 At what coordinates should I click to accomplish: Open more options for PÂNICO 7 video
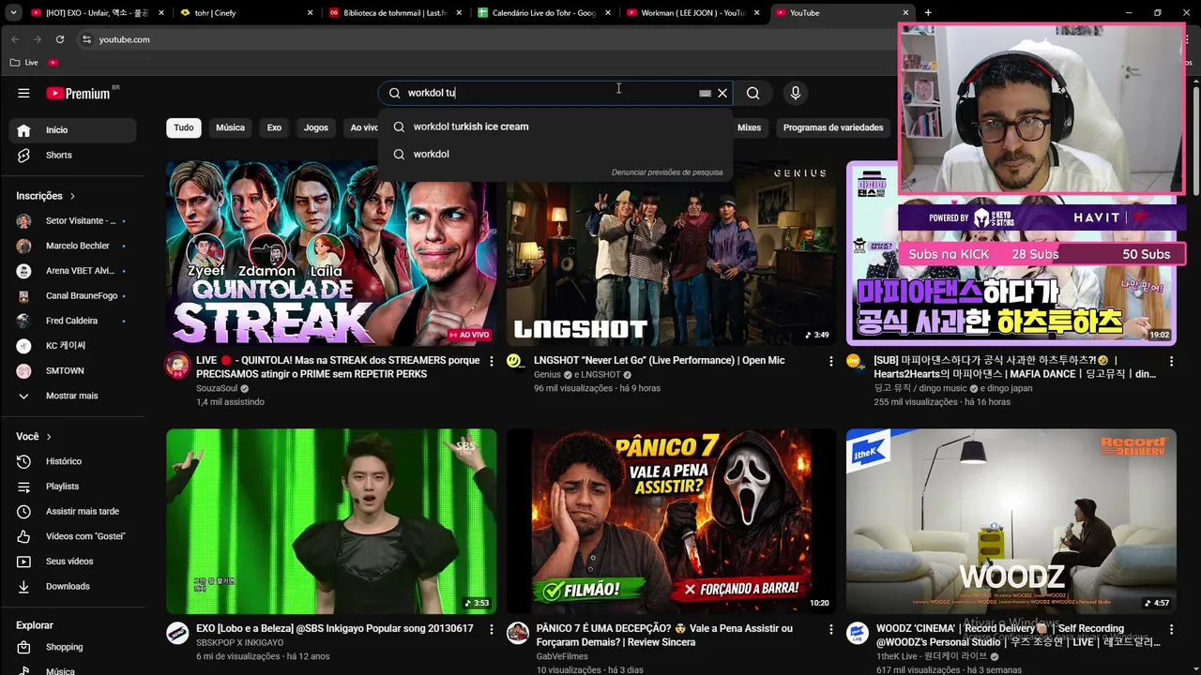point(831,629)
